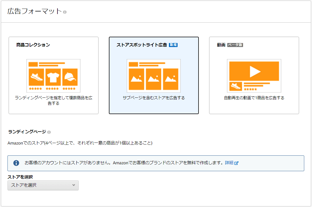Click the sneaker icon in 商品コレクション illustration
Image resolution: width=312 pixels, height=207 pixels.
coord(36,77)
